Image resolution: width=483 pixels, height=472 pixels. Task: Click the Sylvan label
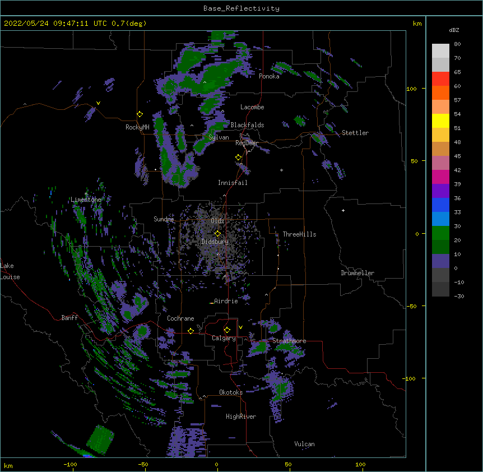click(x=219, y=137)
